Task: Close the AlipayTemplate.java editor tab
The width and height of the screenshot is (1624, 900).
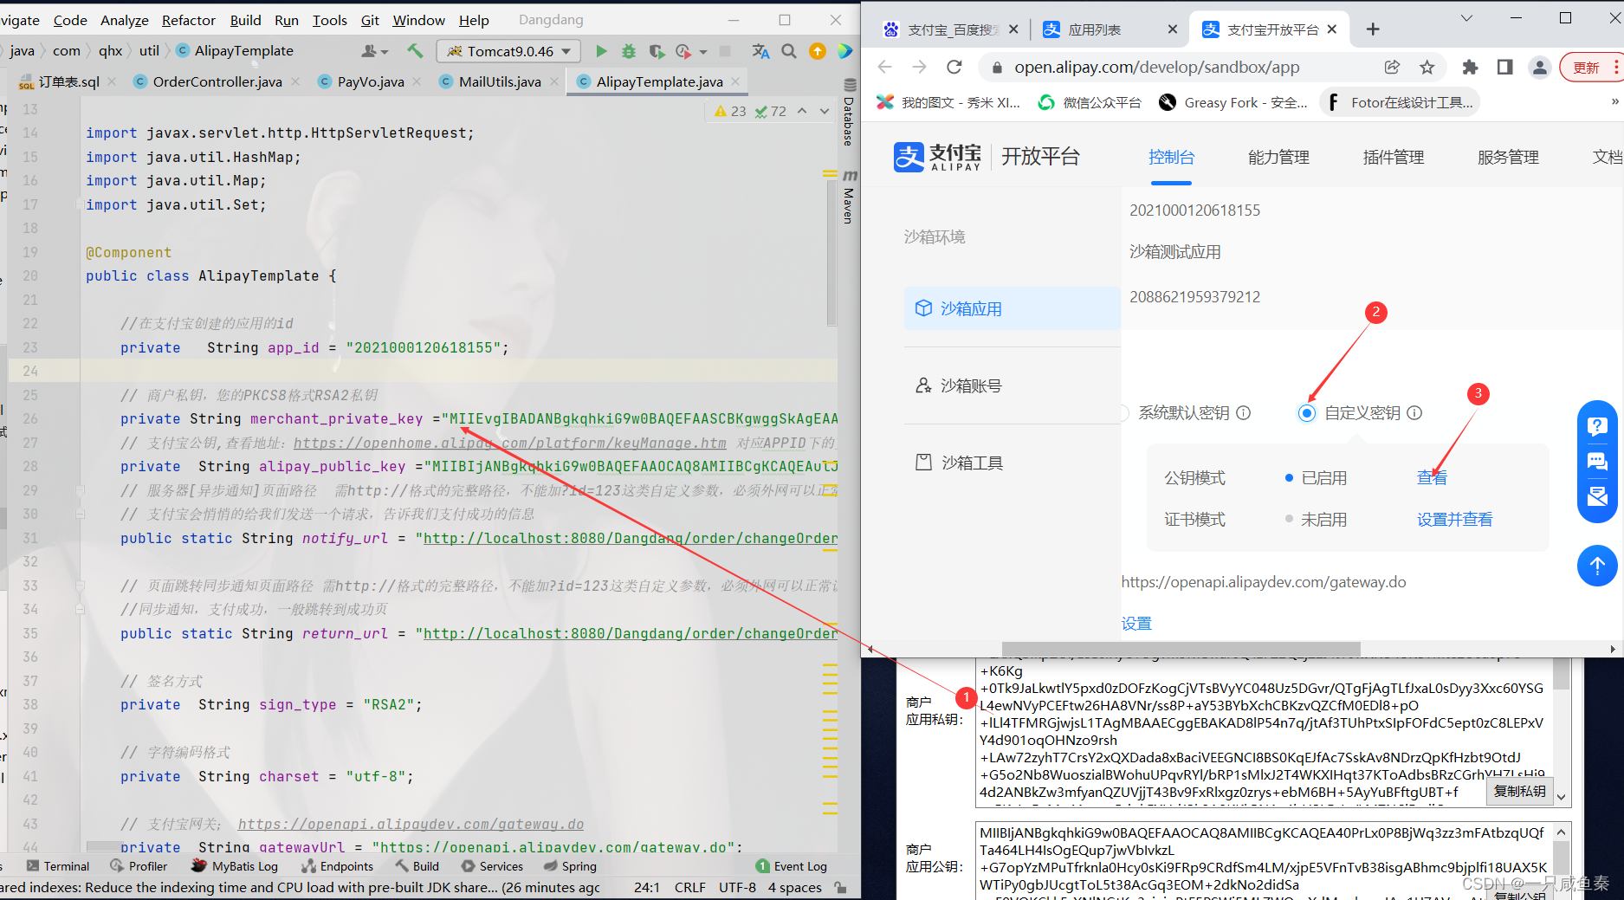Action: pyautogui.click(x=735, y=81)
